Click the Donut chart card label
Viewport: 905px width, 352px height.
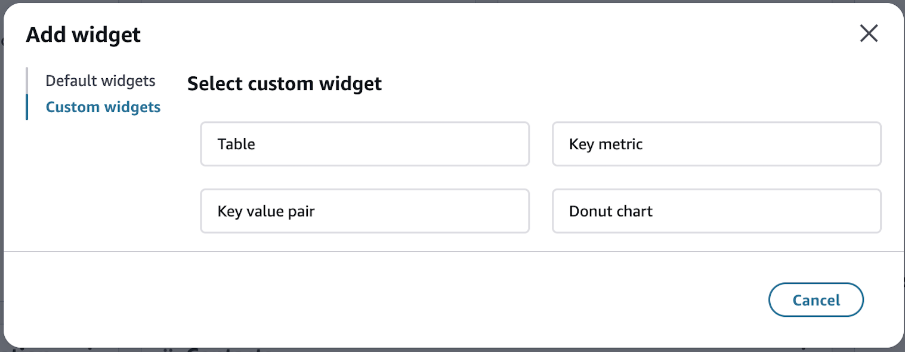[x=610, y=211]
